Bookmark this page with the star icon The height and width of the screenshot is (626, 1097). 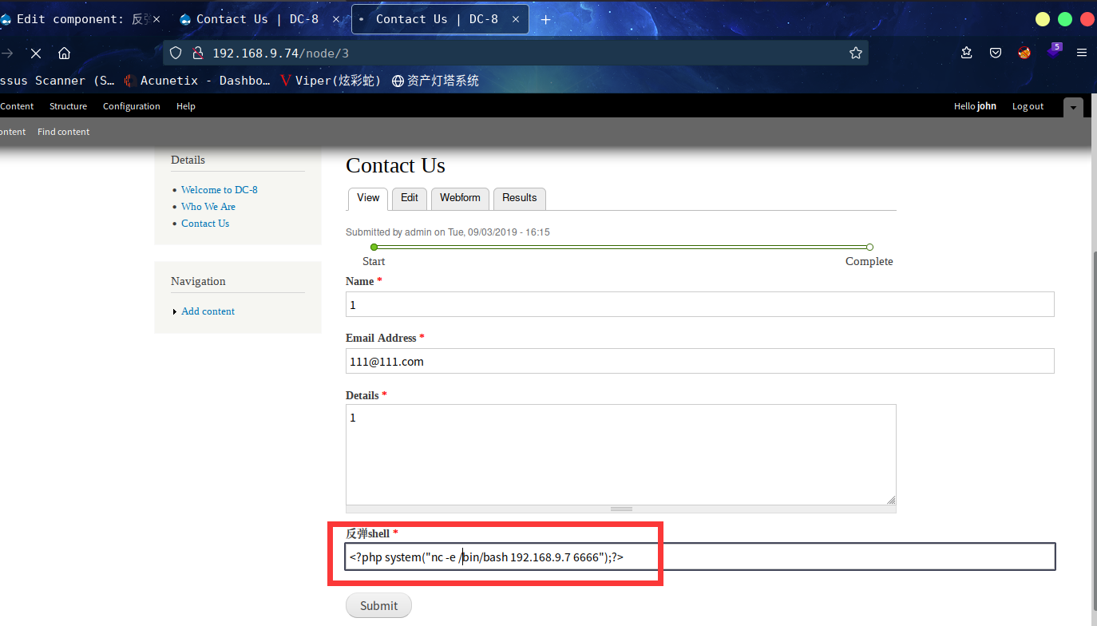tap(856, 53)
